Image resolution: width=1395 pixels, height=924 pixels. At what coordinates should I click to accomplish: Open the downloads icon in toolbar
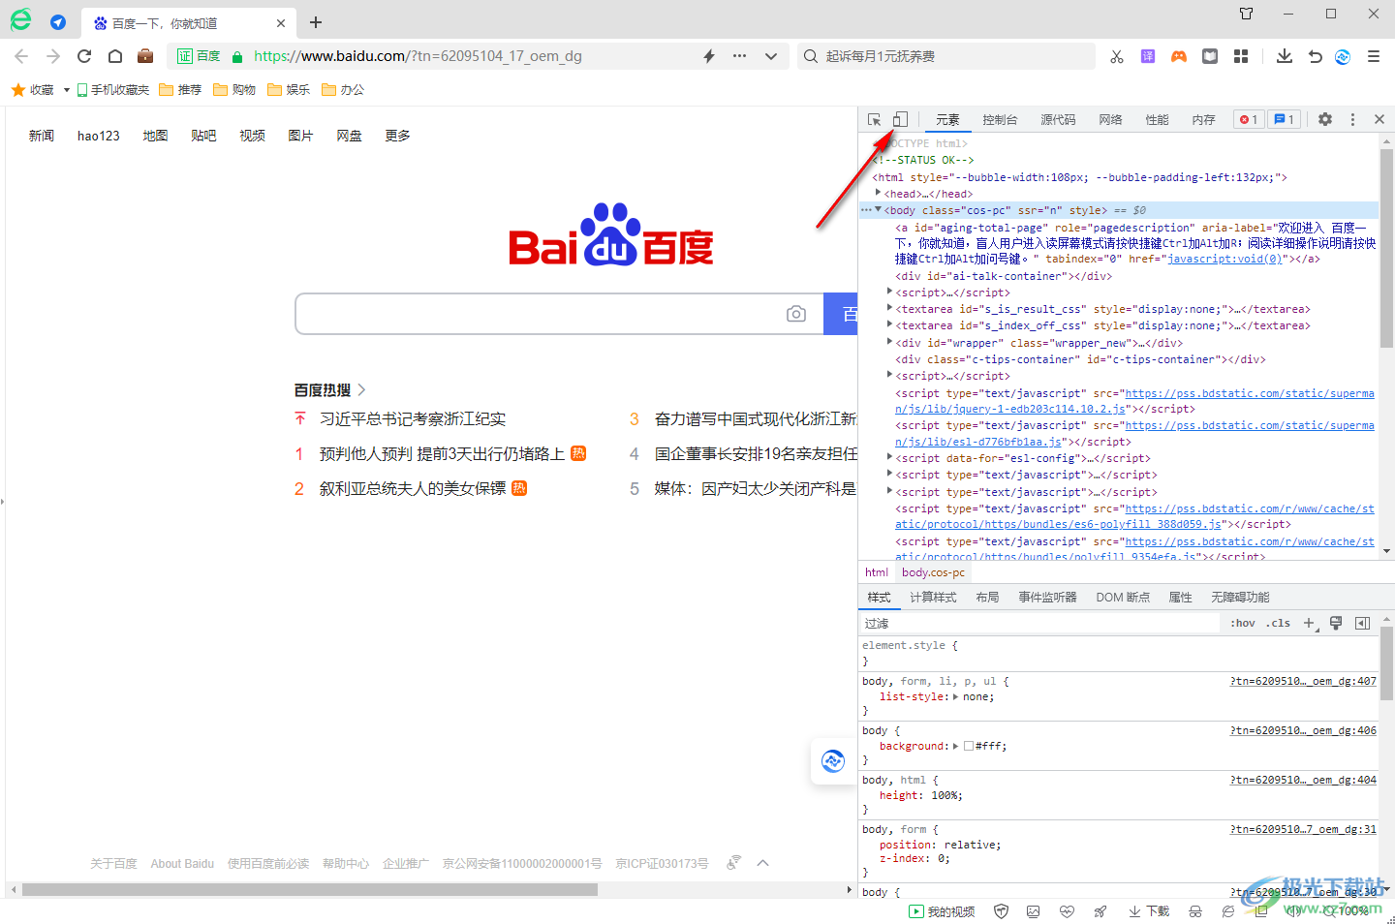pyautogui.click(x=1285, y=56)
